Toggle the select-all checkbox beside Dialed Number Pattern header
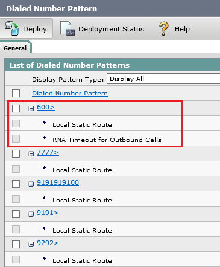The width and height of the screenshot is (220, 267). [16, 93]
